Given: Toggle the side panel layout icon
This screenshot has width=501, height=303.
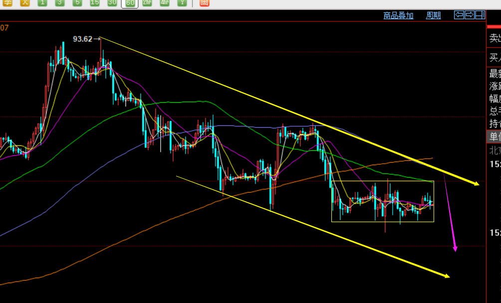Looking at the screenshot, I should tap(480, 15).
